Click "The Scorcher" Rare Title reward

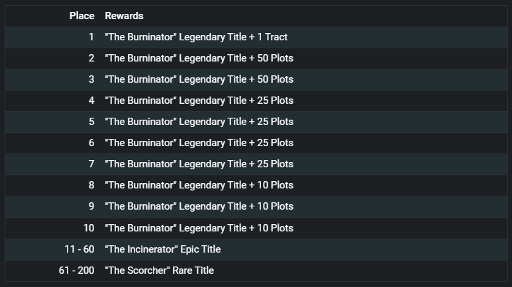point(160,270)
